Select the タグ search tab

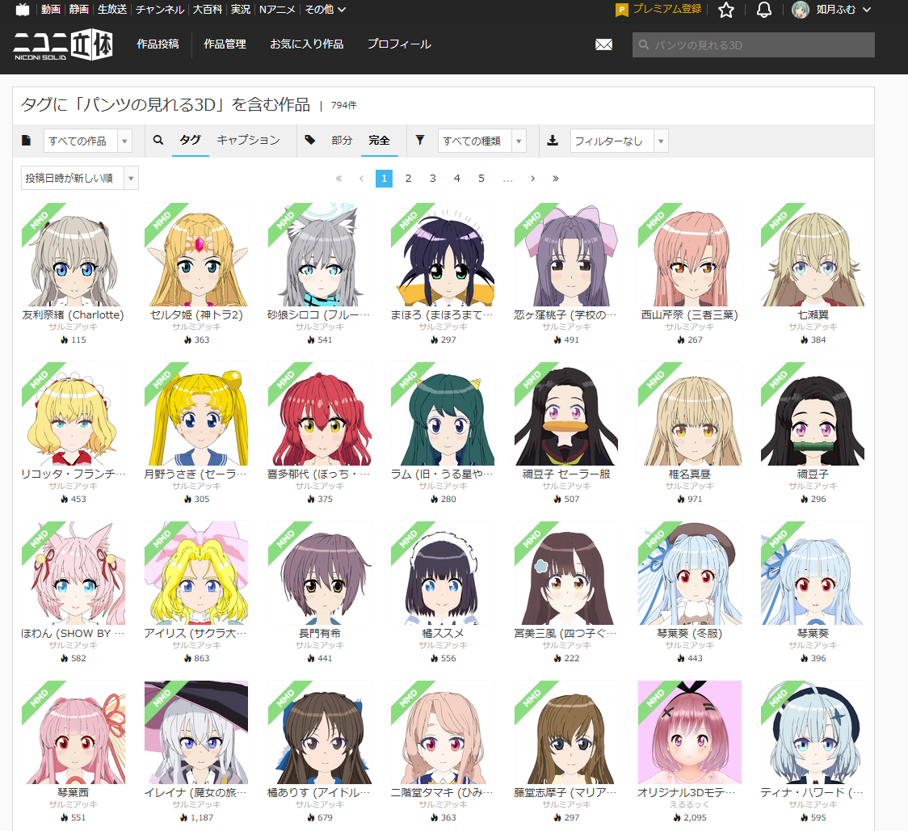click(x=190, y=140)
